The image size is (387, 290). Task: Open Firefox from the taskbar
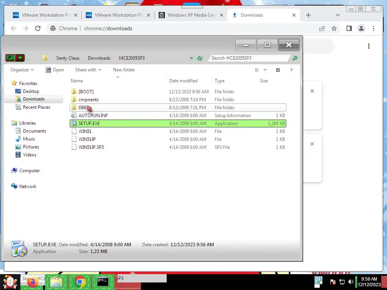point(33,282)
